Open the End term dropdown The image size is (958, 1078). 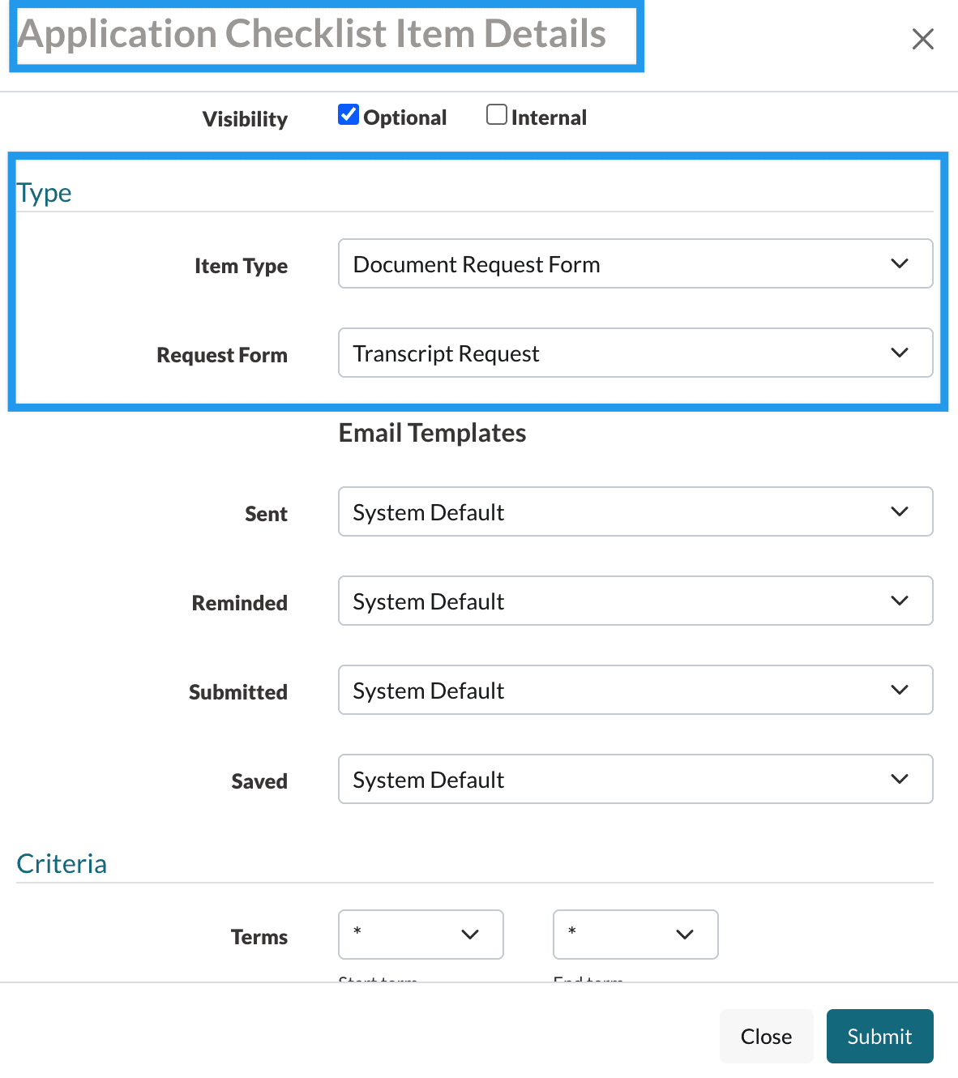click(x=635, y=935)
